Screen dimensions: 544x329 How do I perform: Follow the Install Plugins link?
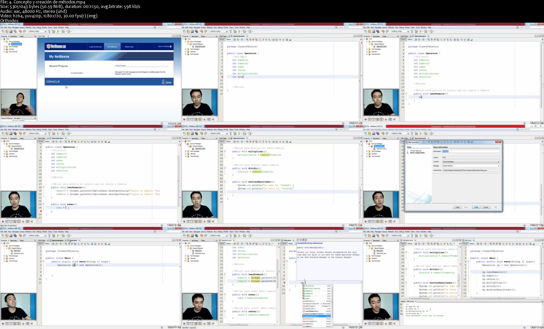point(120,66)
